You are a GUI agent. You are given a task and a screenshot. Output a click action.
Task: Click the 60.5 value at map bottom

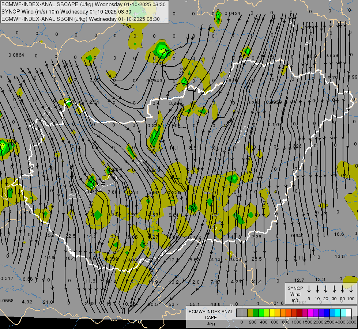tap(152, 304)
